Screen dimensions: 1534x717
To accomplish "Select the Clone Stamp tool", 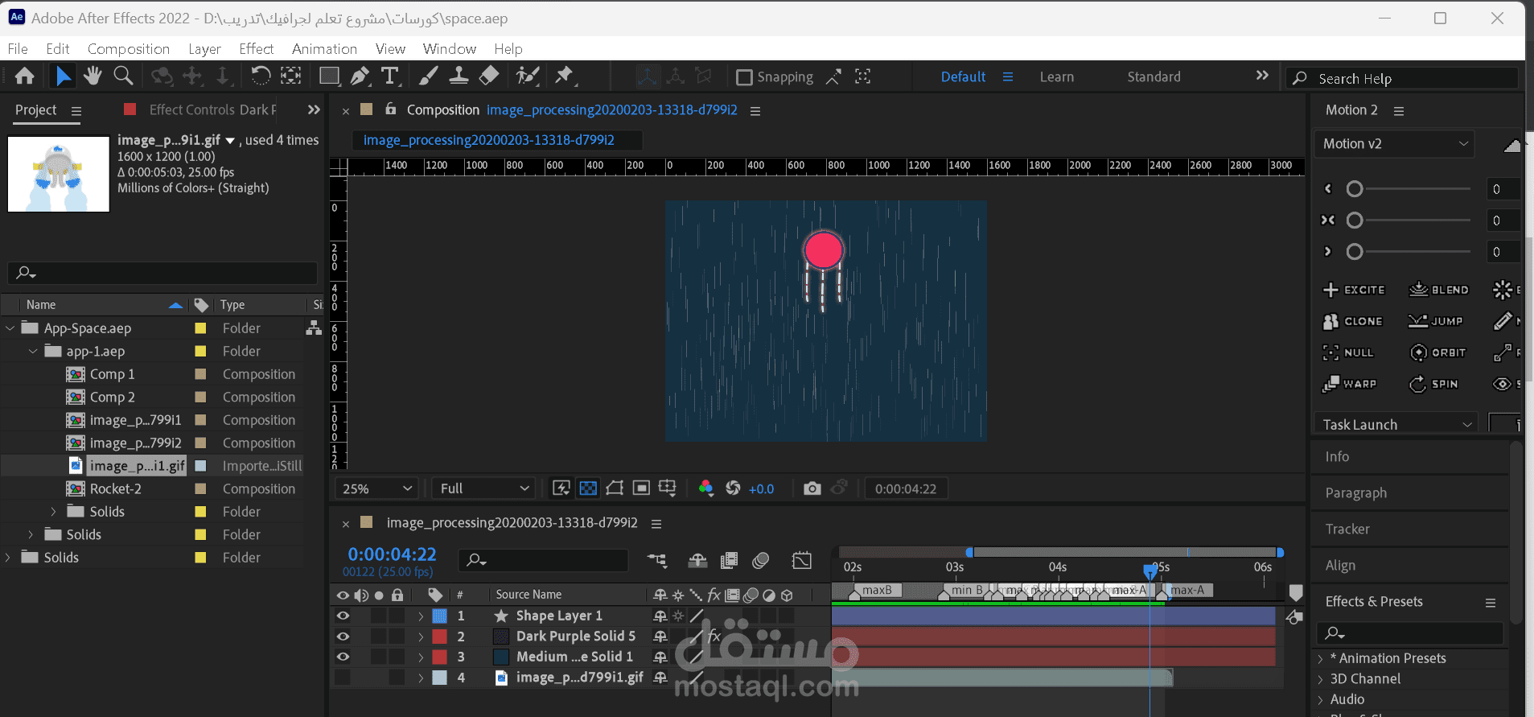I will (459, 76).
